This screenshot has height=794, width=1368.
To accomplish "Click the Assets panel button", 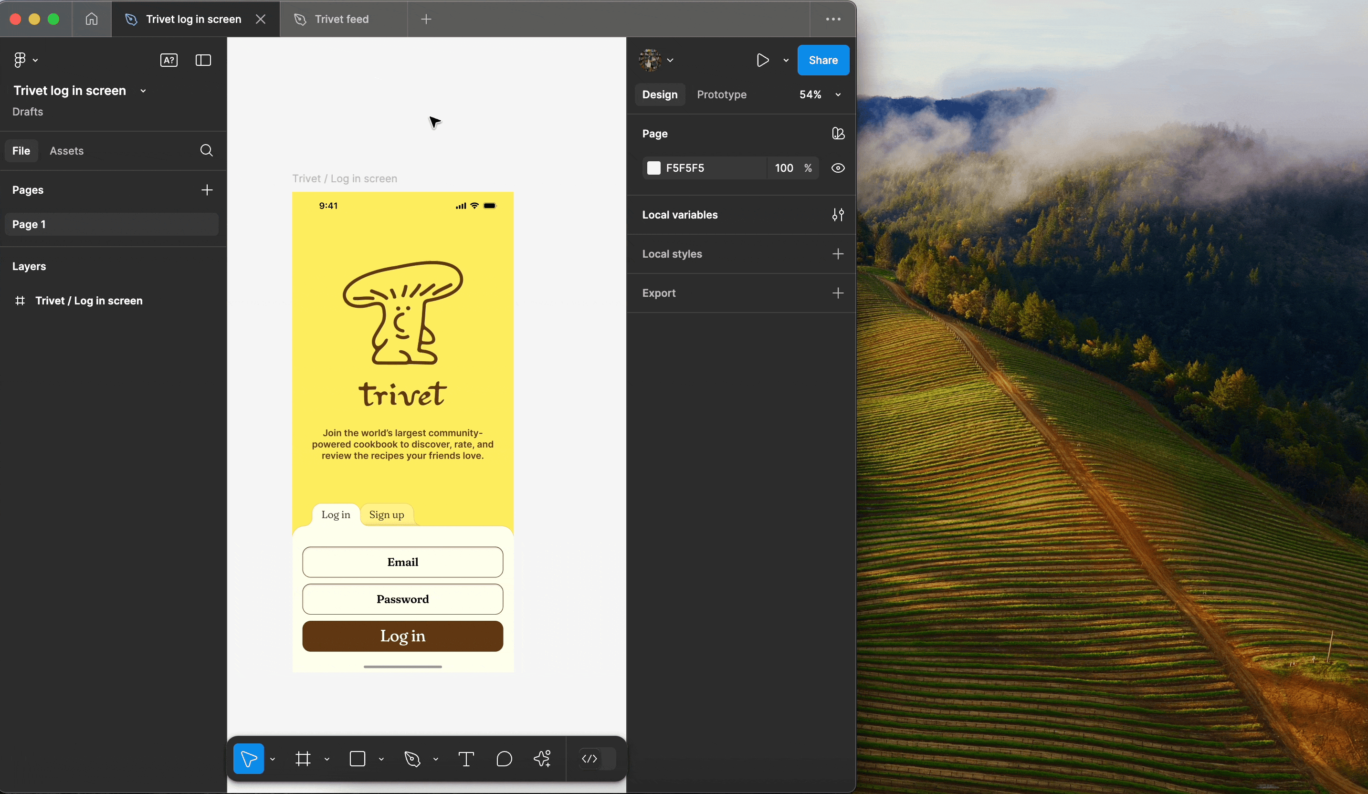I will tap(66, 151).
